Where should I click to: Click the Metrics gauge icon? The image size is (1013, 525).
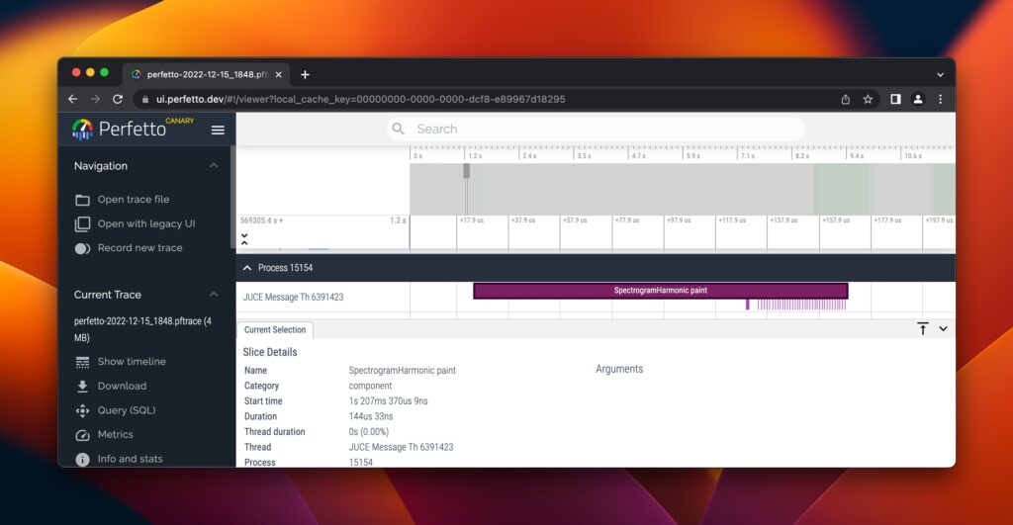pyautogui.click(x=83, y=435)
